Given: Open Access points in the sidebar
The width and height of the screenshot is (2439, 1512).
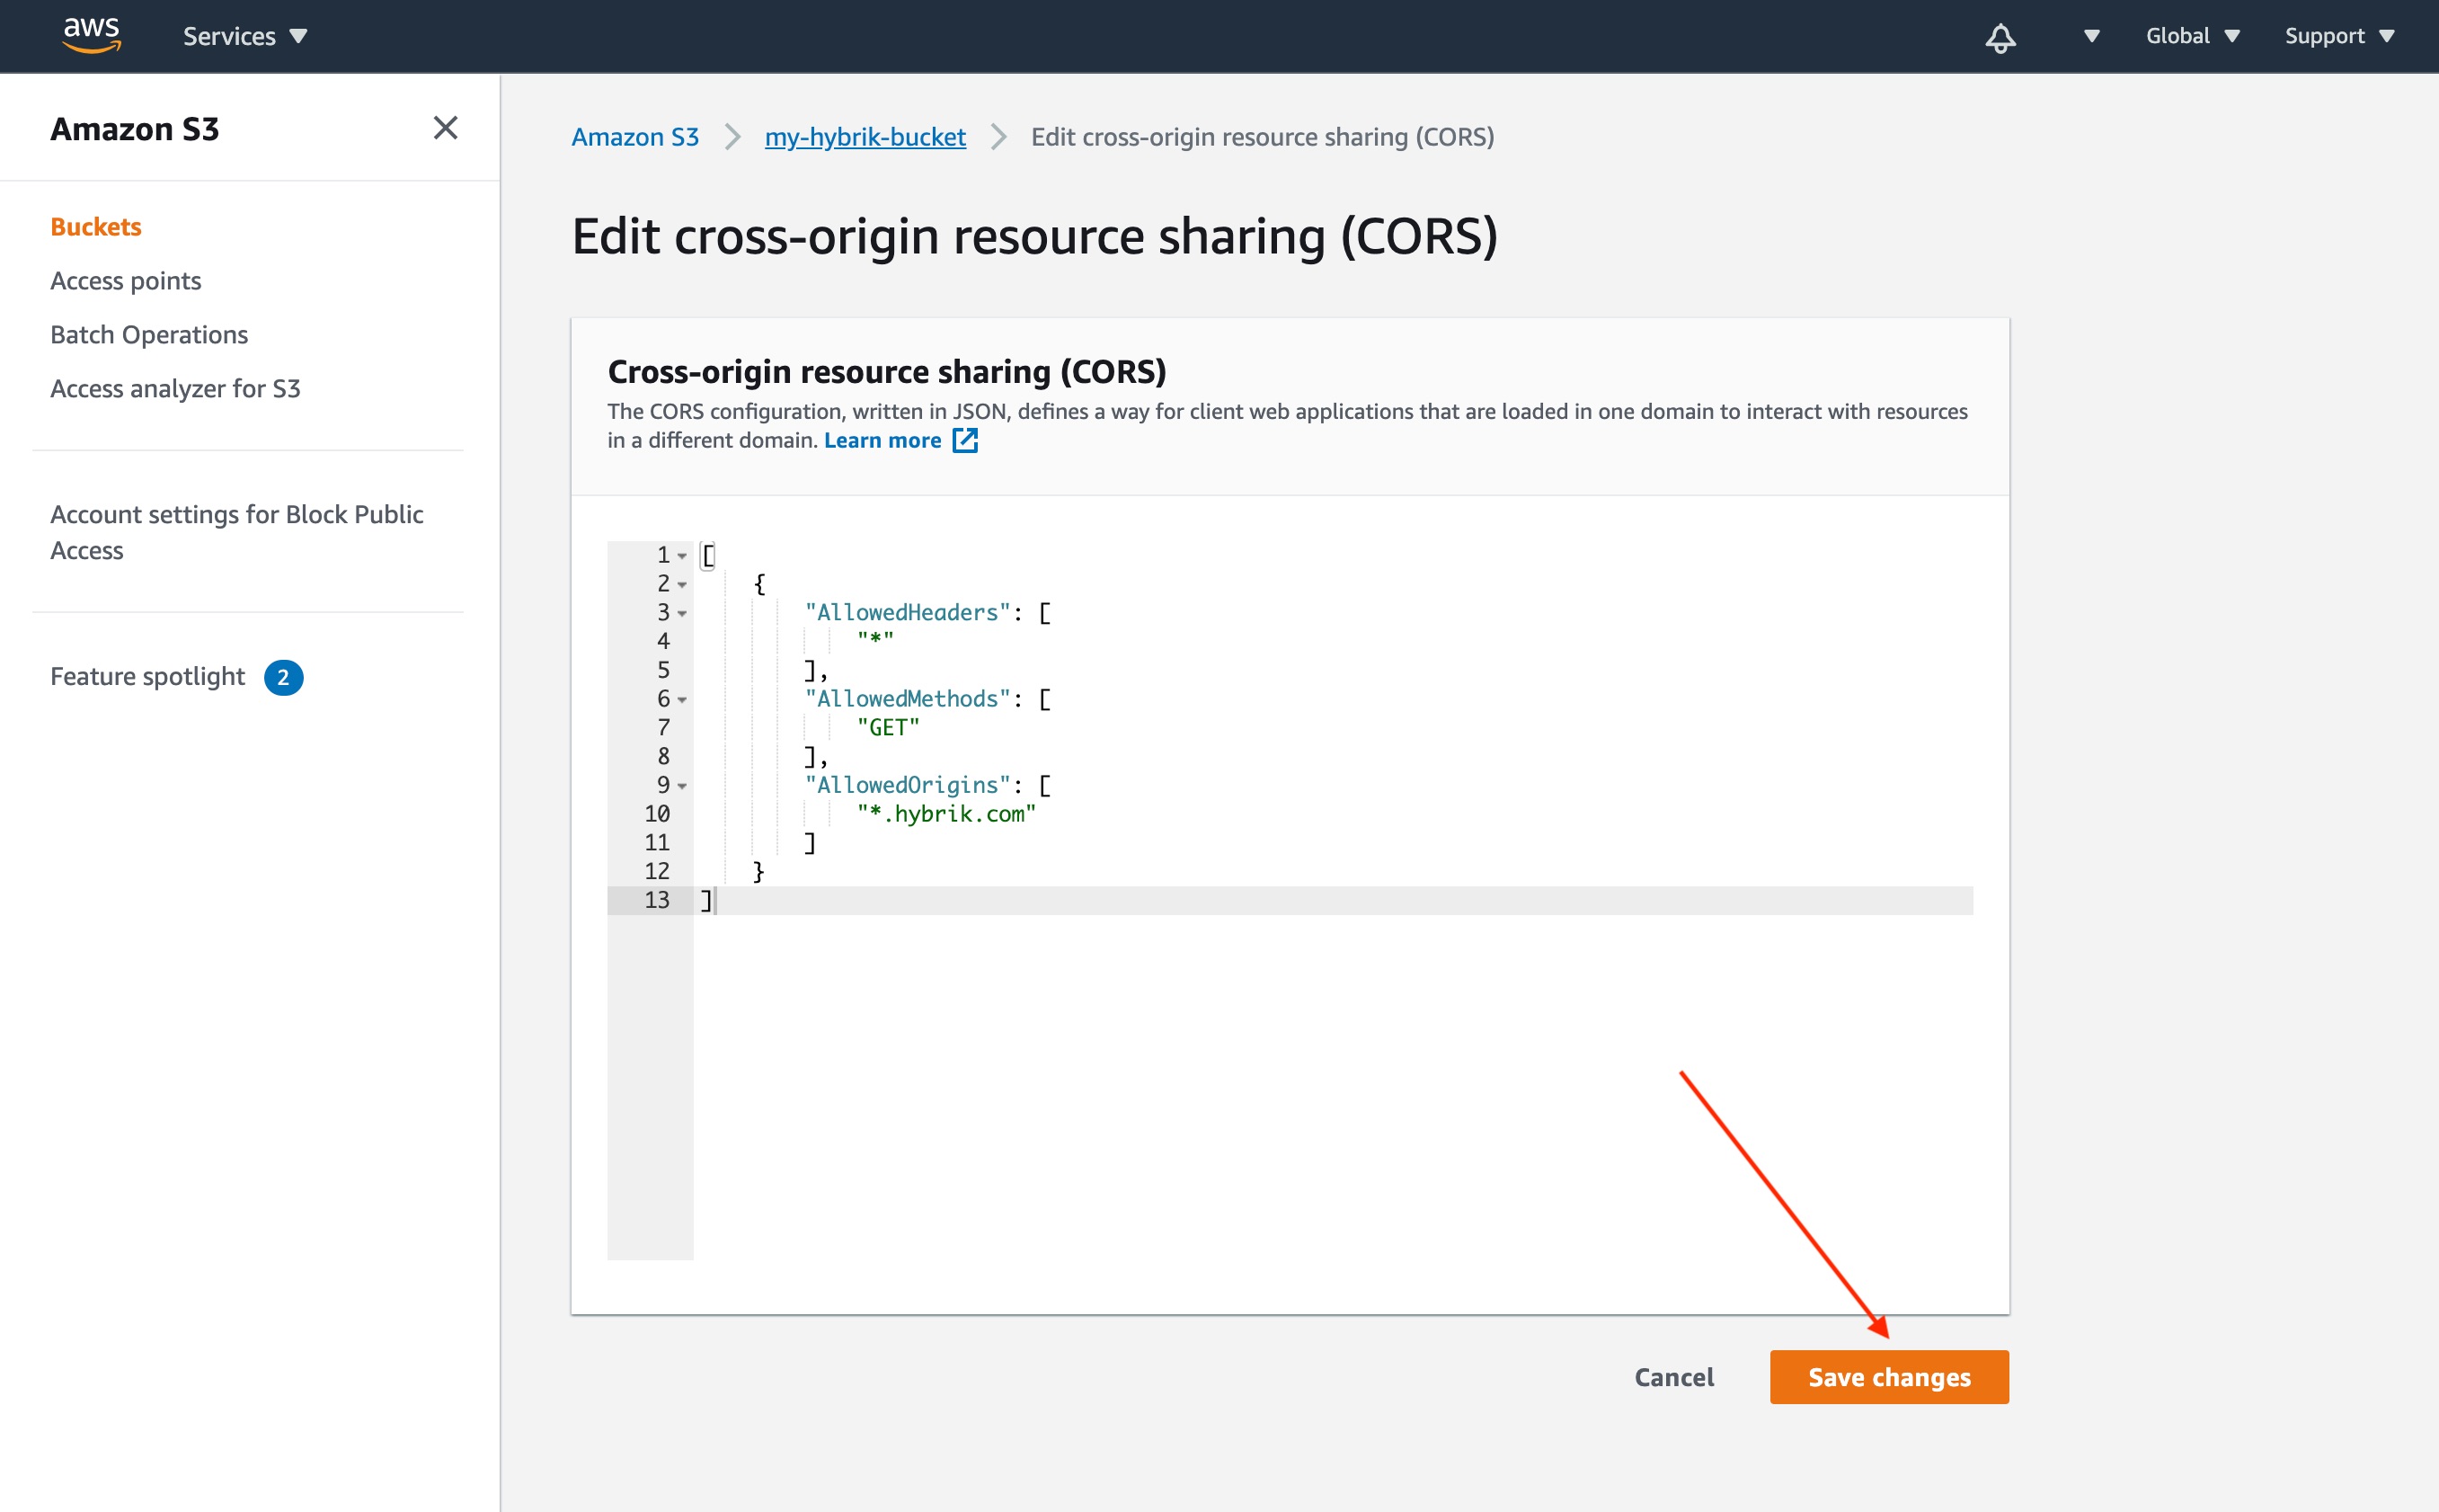Looking at the screenshot, I should (x=126, y=281).
